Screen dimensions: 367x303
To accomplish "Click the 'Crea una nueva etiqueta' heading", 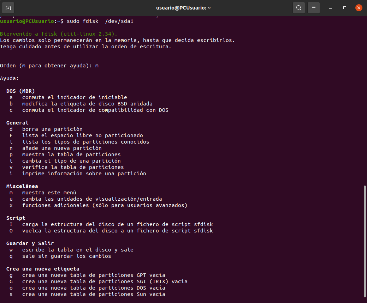I will click(42, 269).
